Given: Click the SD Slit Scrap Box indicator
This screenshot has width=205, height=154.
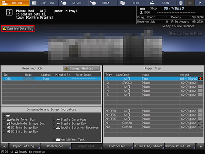Looking at the screenshot, I should point(4,132).
